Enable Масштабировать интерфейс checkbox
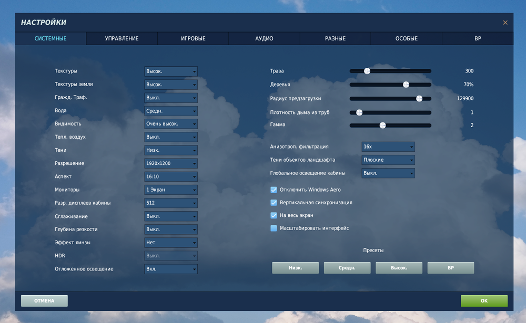526x323 pixels. pos(274,228)
